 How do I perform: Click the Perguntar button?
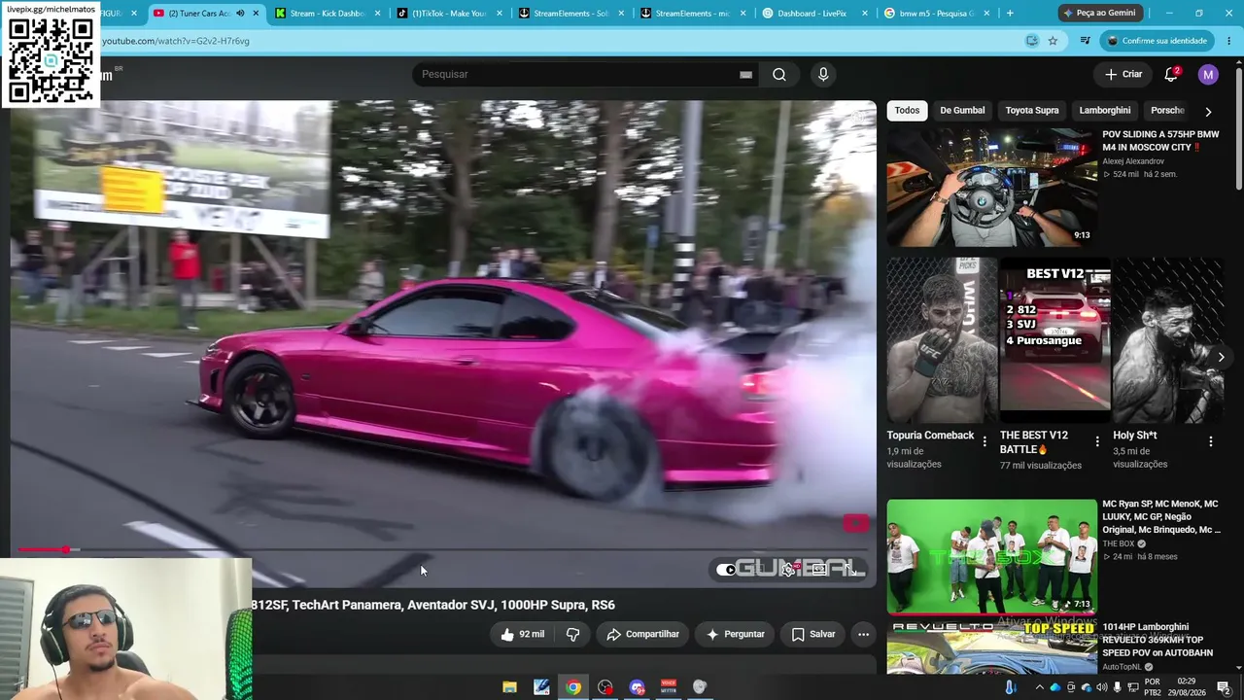[735, 634]
